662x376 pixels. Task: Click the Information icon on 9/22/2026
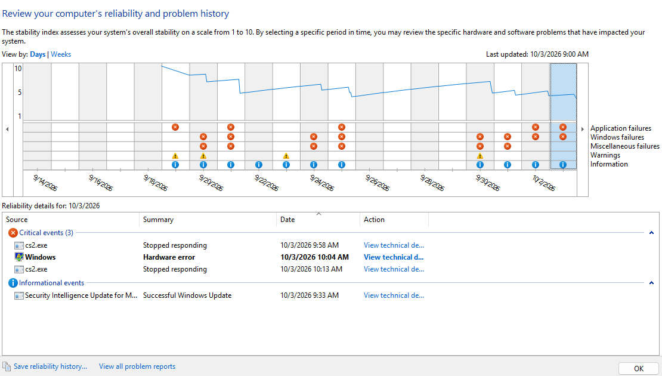tap(259, 165)
